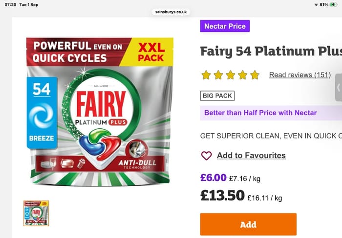Click the Fairy 54 Platinum Plus title
Viewport: 342px width, 238px height.
coord(271,51)
